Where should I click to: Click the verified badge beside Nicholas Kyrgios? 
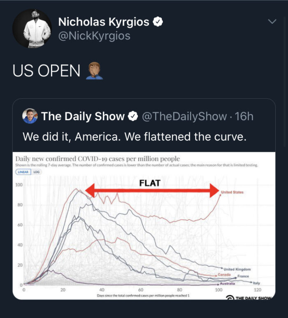(158, 22)
